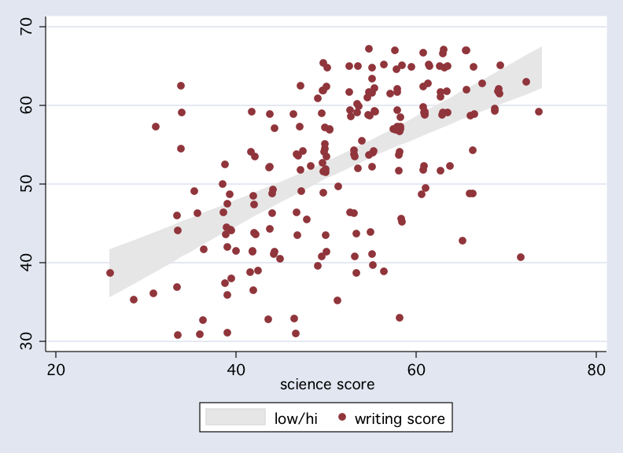Select the 'low/hi' legend label
This screenshot has width=623, height=453.
(296, 418)
